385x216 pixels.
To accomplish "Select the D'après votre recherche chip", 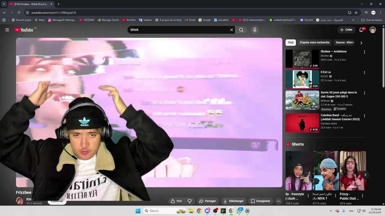I will [x=315, y=43].
